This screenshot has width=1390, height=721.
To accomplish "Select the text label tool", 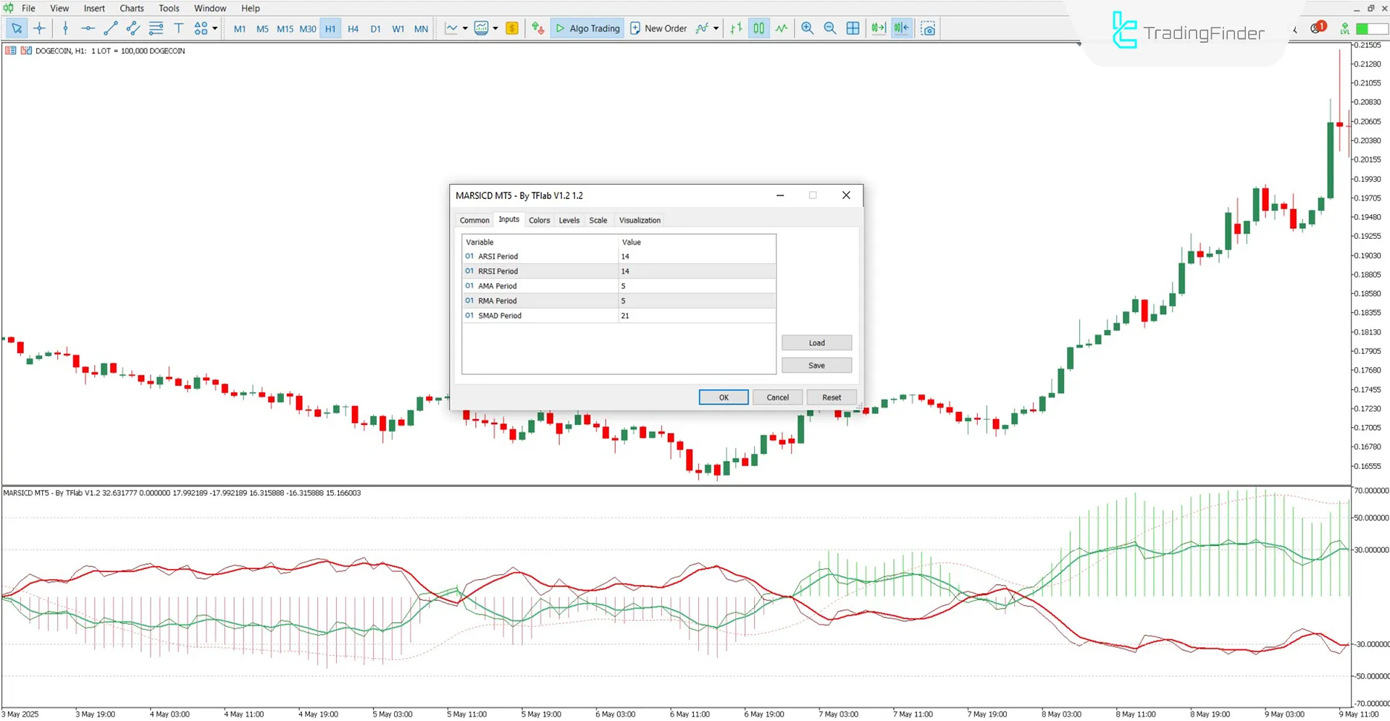I will point(178,28).
